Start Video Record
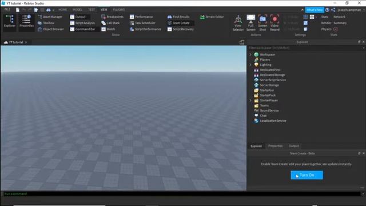 (274, 23)
